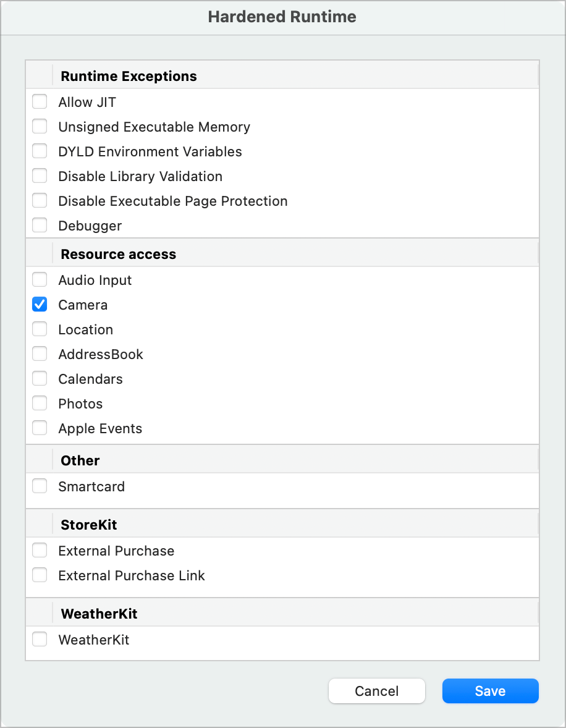Enable Calendars access checkbox
This screenshot has width=566, height=728.
tap(40, 379)
